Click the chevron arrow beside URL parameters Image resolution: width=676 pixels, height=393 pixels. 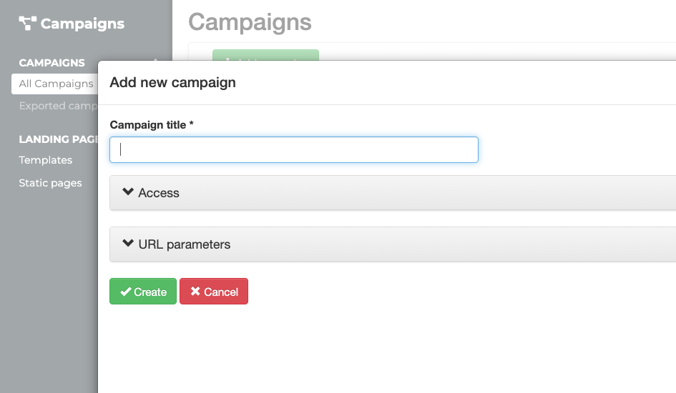128,243
